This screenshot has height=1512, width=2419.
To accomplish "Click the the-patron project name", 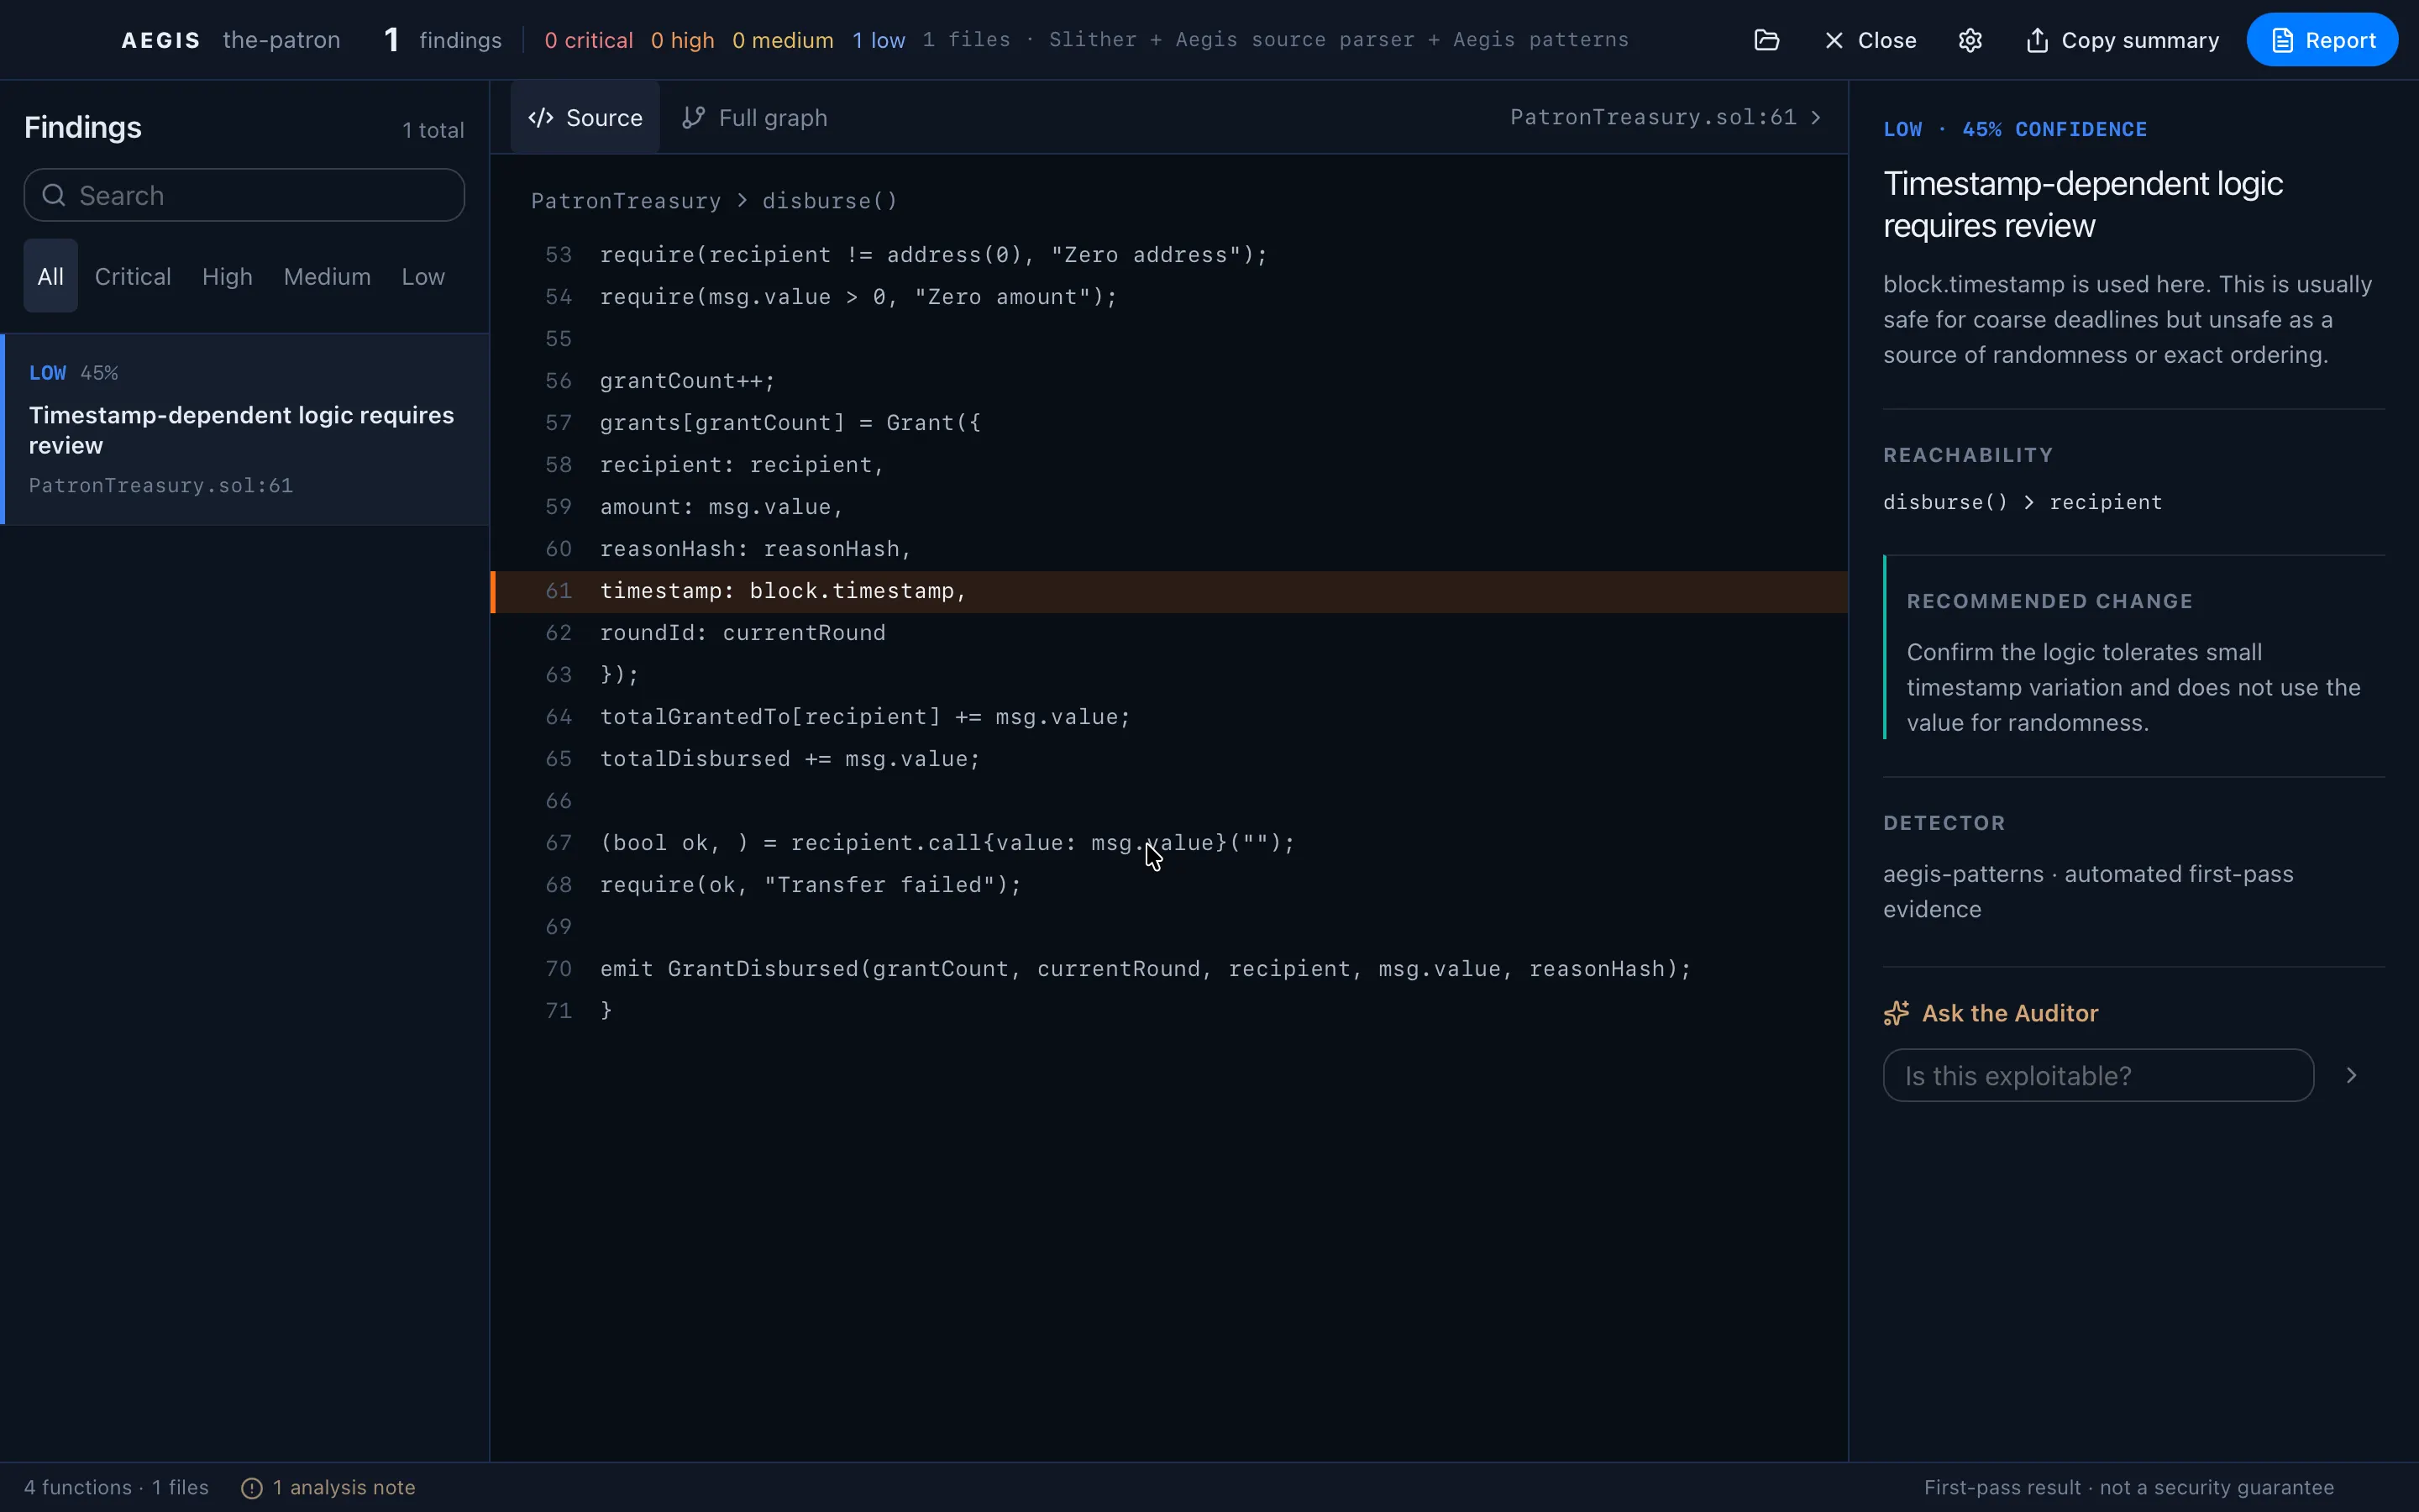I will [281, 40].
